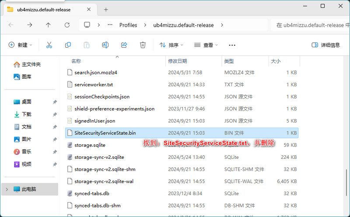The height and width of the screenshot is (217, 350).
Task: Click the search box for ub4mizzu.default-release
Action: pos(310,25)
